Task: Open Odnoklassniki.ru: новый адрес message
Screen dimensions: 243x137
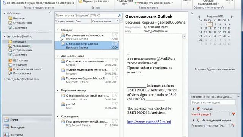Action: [x=87, y=97]
